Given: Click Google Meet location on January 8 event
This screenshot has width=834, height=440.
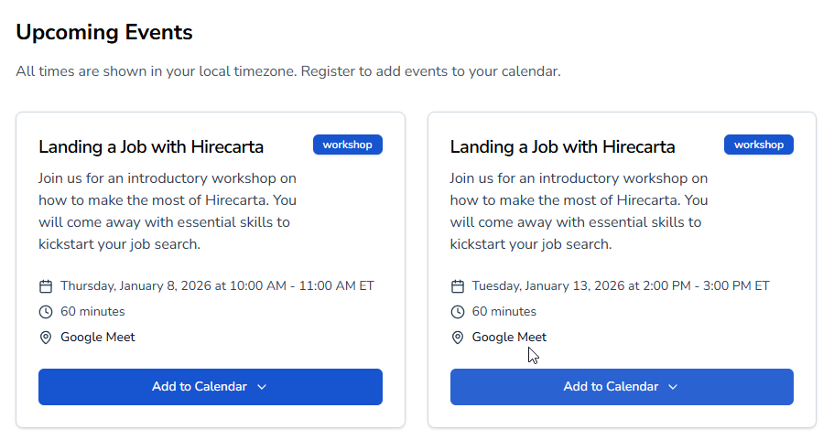Looking at the screenshot, I should (98, 338).
